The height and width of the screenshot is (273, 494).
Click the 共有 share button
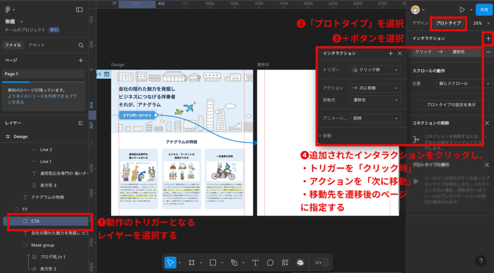point(483,9)
